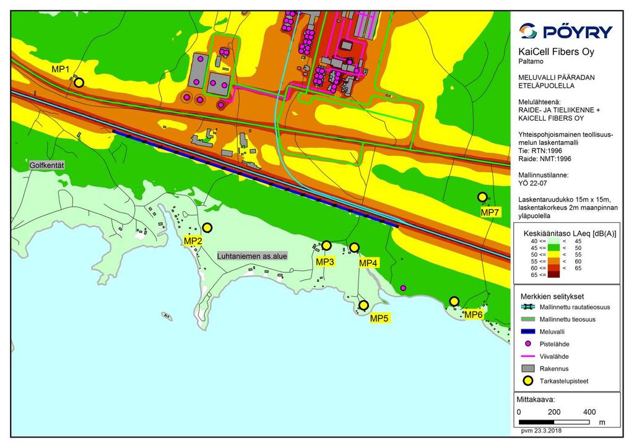The image size is (634, 448).
Task: Click the Golfkentät map label
Action: coord(46,166)
